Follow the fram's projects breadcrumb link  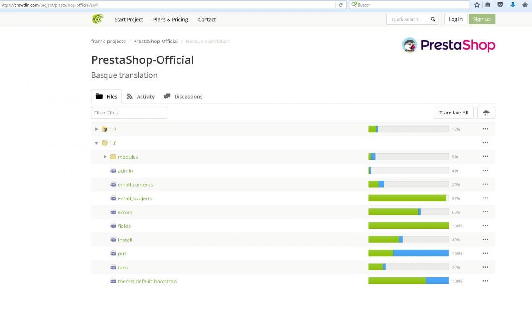[108, 42]
